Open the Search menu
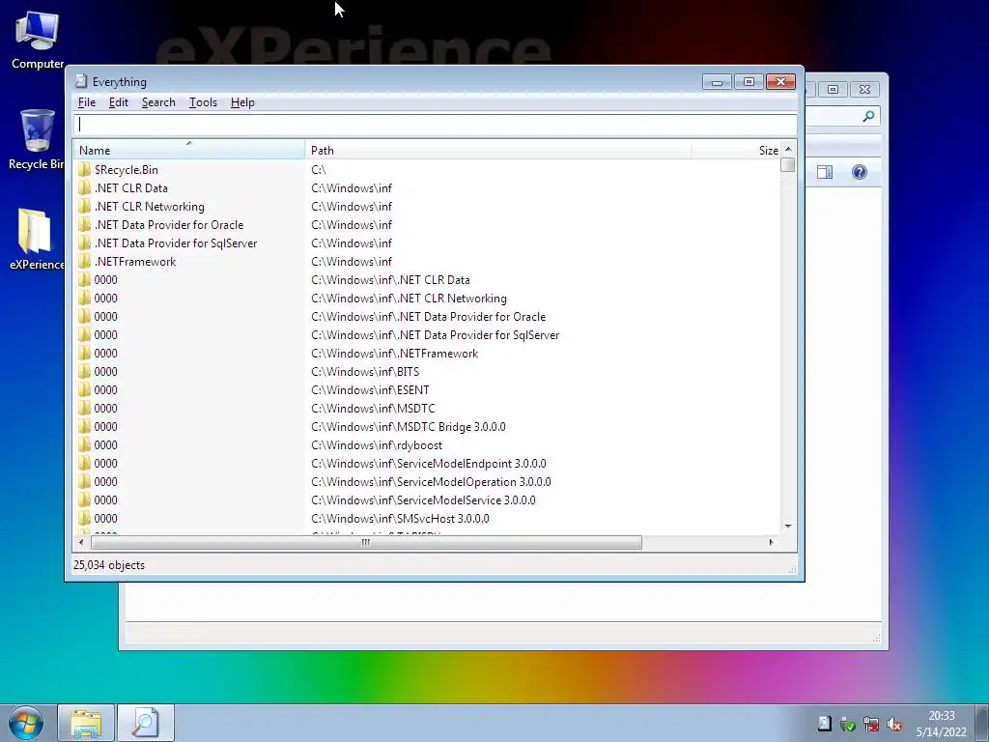This screenshot has width=989, height=742. [158, 102]
